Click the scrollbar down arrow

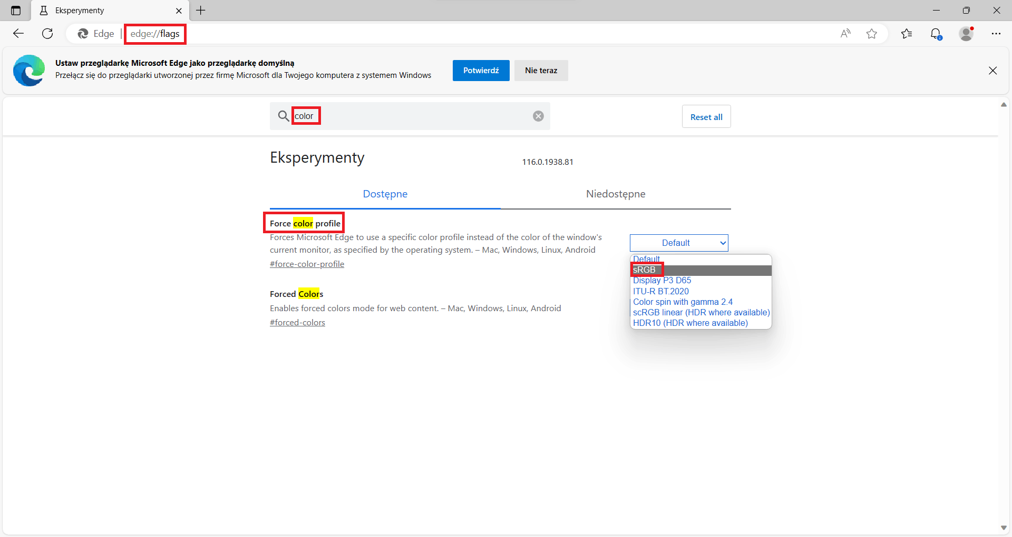click(x=1004, y=528)
